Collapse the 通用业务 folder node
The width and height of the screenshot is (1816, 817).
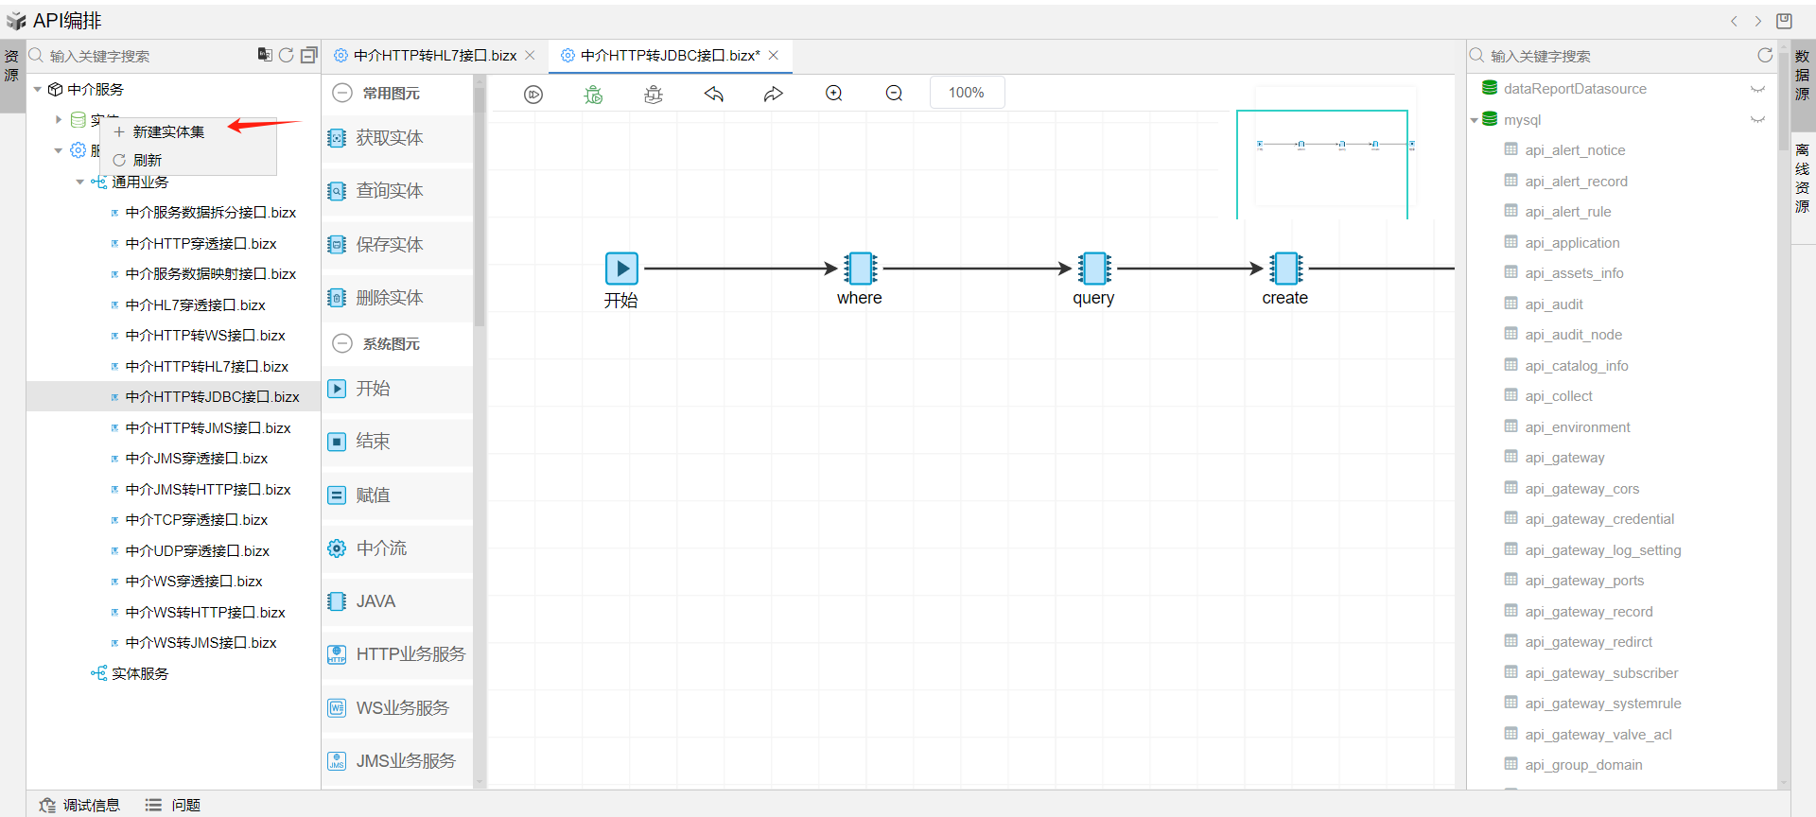(80, 183)
